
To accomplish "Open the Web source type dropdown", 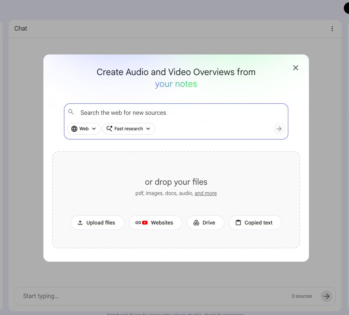I will coord(84,129).
